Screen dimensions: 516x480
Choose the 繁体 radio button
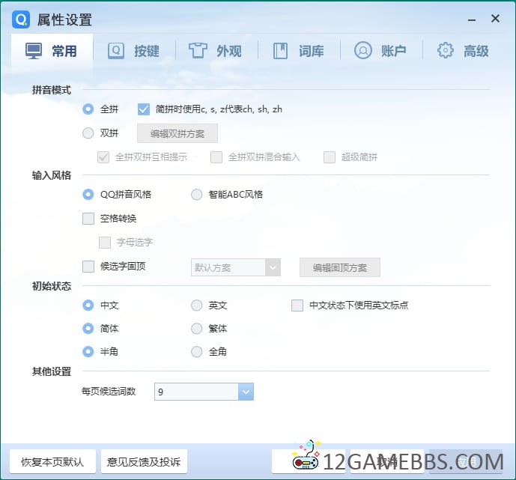tap(197, 329)
